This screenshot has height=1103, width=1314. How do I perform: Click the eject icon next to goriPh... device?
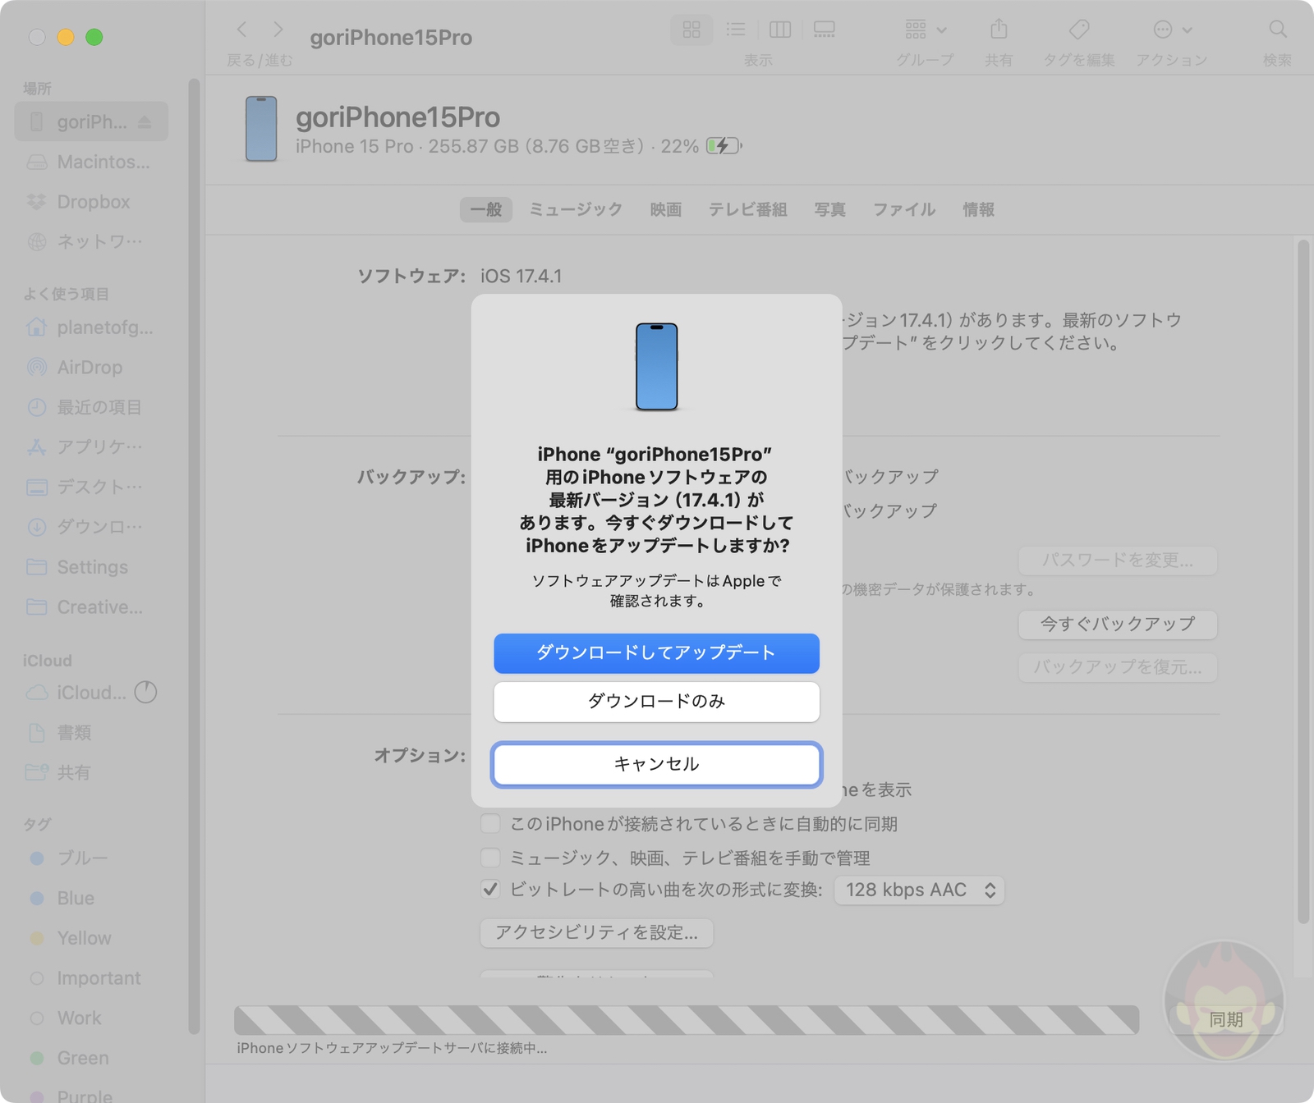[x=145, y=122]
